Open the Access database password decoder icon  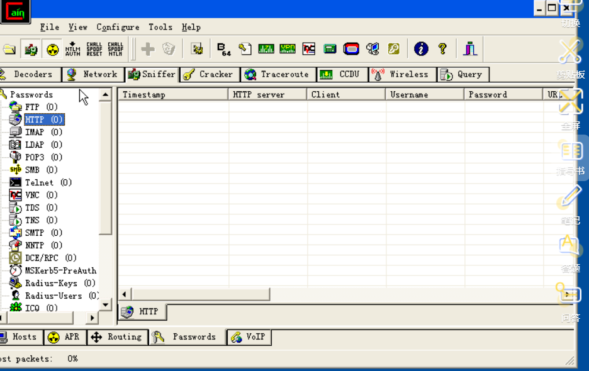245,49
